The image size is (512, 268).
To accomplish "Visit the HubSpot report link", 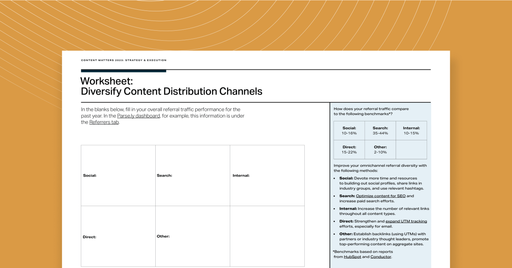I will (352, 257).
